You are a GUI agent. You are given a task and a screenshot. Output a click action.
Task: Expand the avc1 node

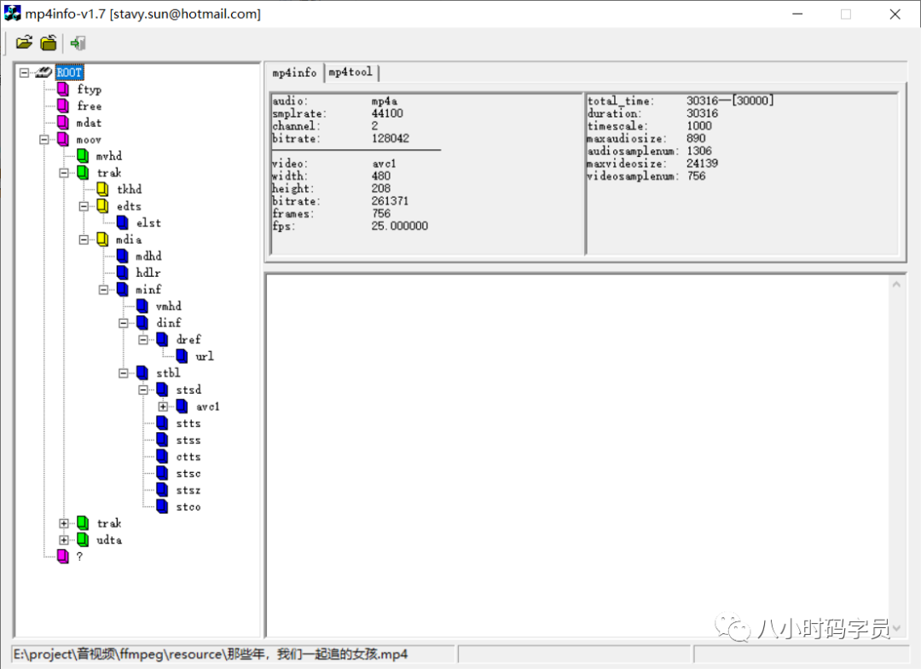163,407
